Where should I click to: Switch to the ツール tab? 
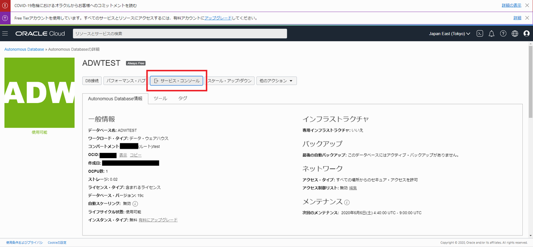160,99
